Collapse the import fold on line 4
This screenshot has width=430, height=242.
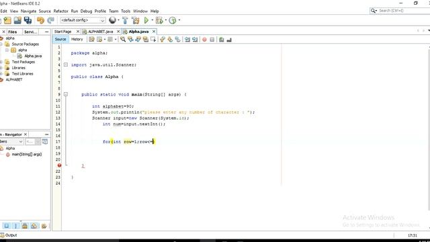point(66,65)
